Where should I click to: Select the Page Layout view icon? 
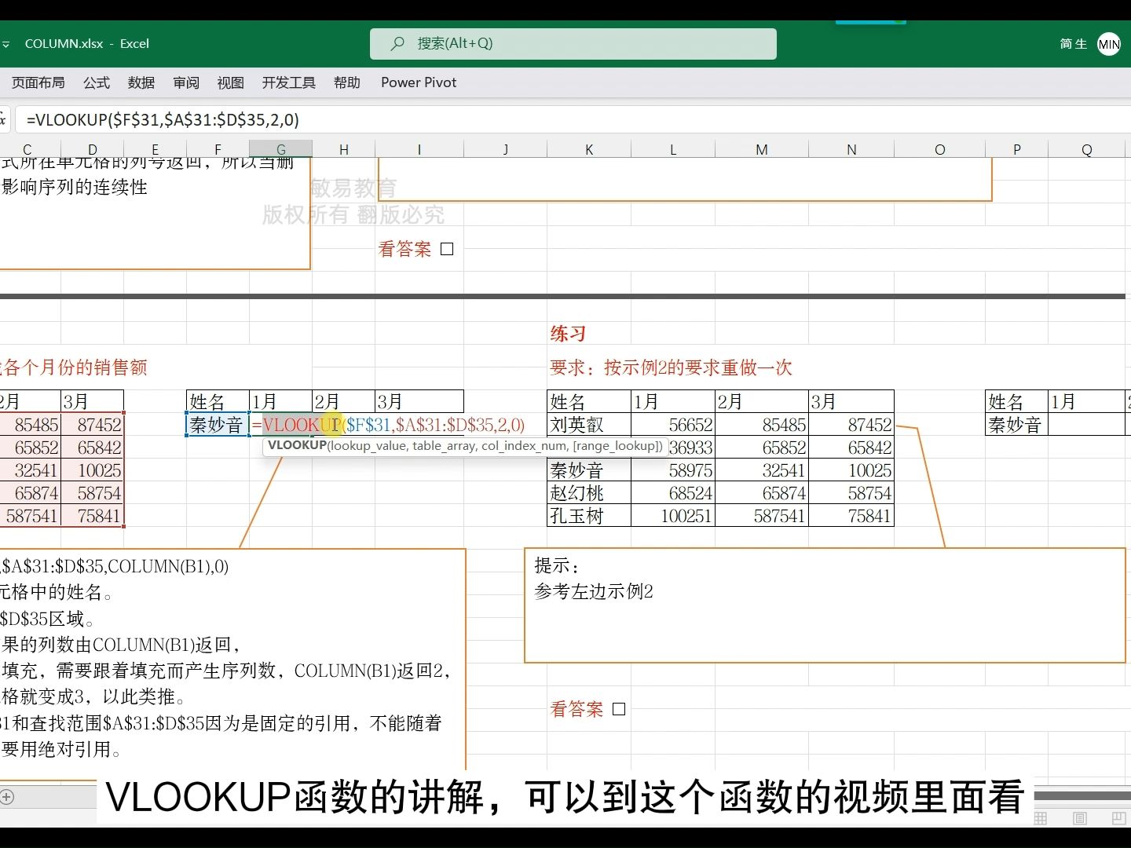(x=1080, y=817)
